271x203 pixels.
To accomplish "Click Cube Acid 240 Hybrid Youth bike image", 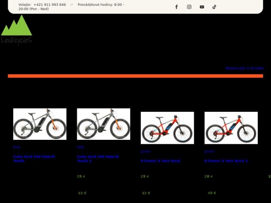I will (40, 124).
